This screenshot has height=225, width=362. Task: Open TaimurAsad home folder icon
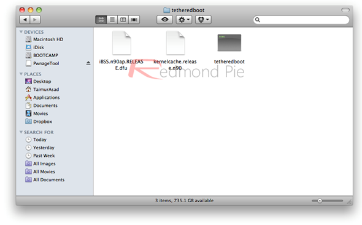[28, 89]
